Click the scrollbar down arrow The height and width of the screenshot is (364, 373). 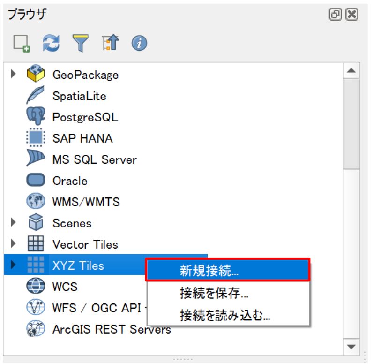point(351,347)
